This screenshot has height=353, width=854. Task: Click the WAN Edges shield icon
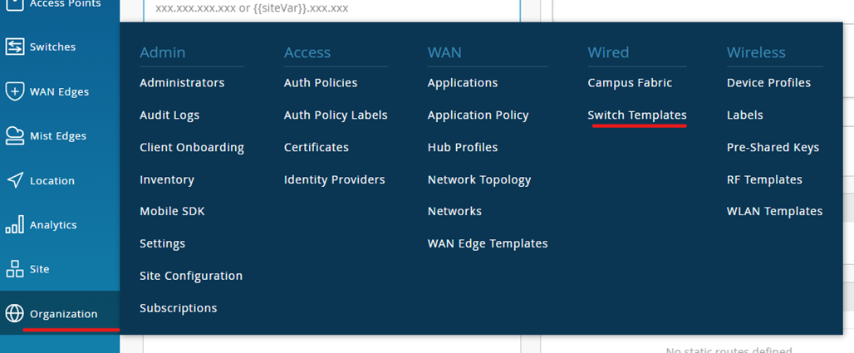point(15,91)
